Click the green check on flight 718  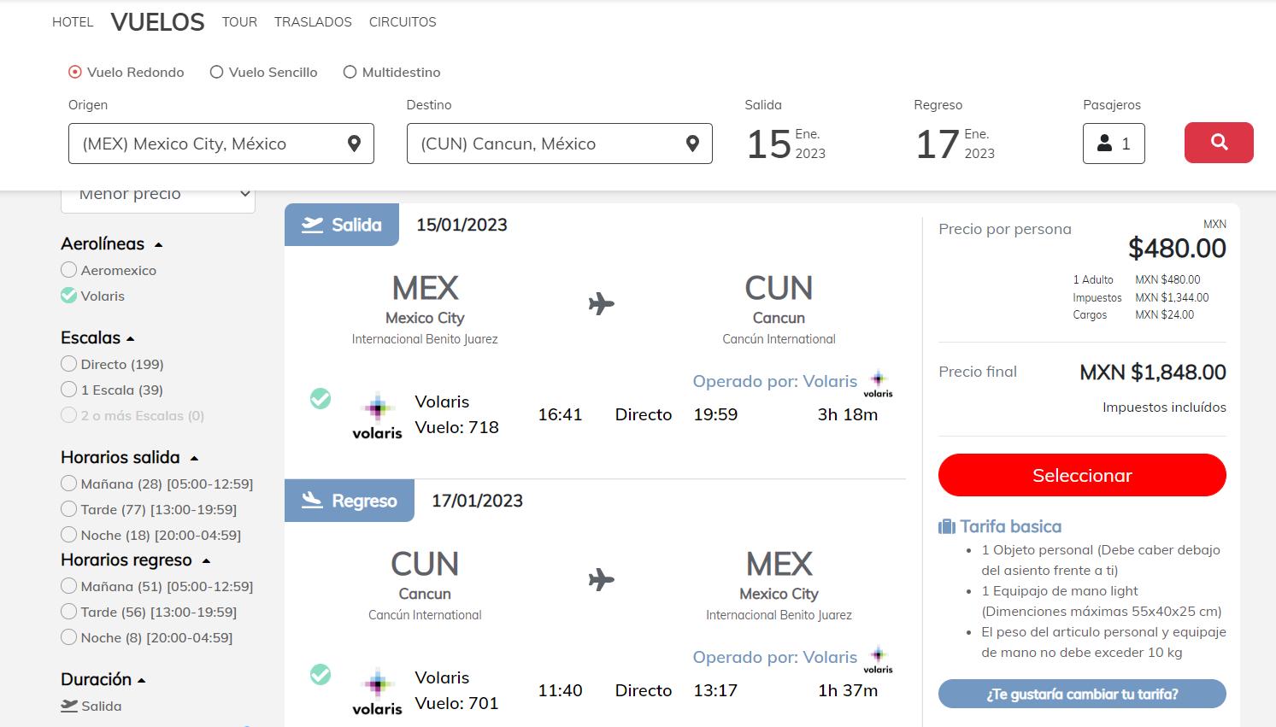[320, 398]
